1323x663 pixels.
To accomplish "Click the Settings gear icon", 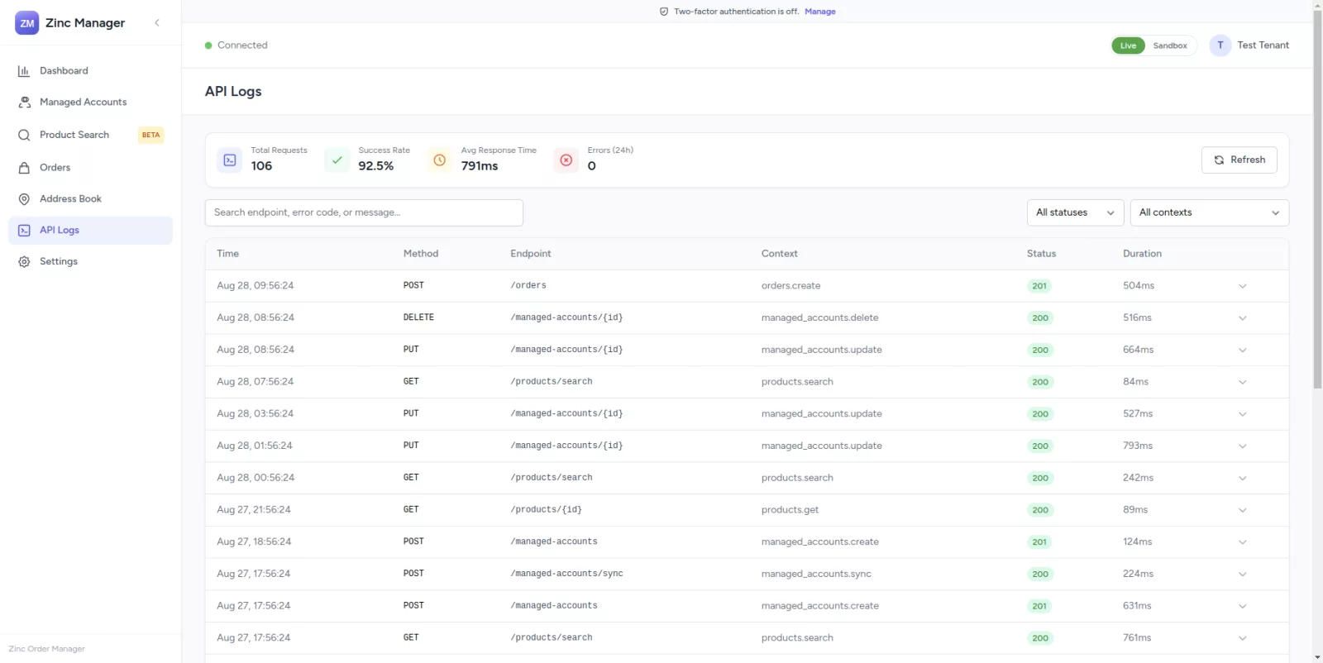I will pyautogui.click(x=24, y=262).
